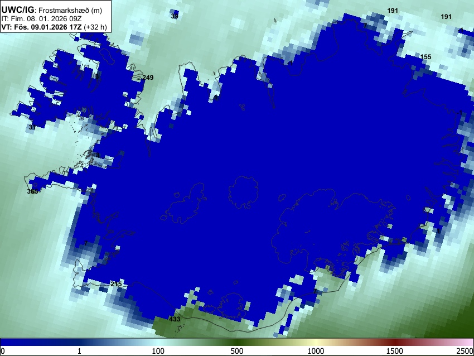Click the map value label 31
474x356 pixels.
point(32,127)
